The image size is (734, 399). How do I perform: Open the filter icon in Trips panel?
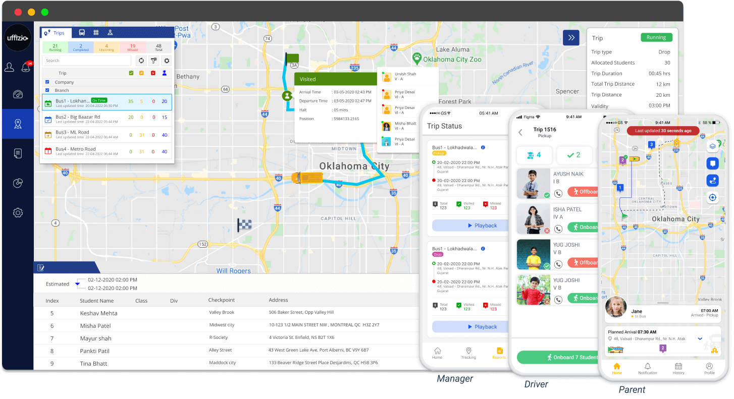154,61
